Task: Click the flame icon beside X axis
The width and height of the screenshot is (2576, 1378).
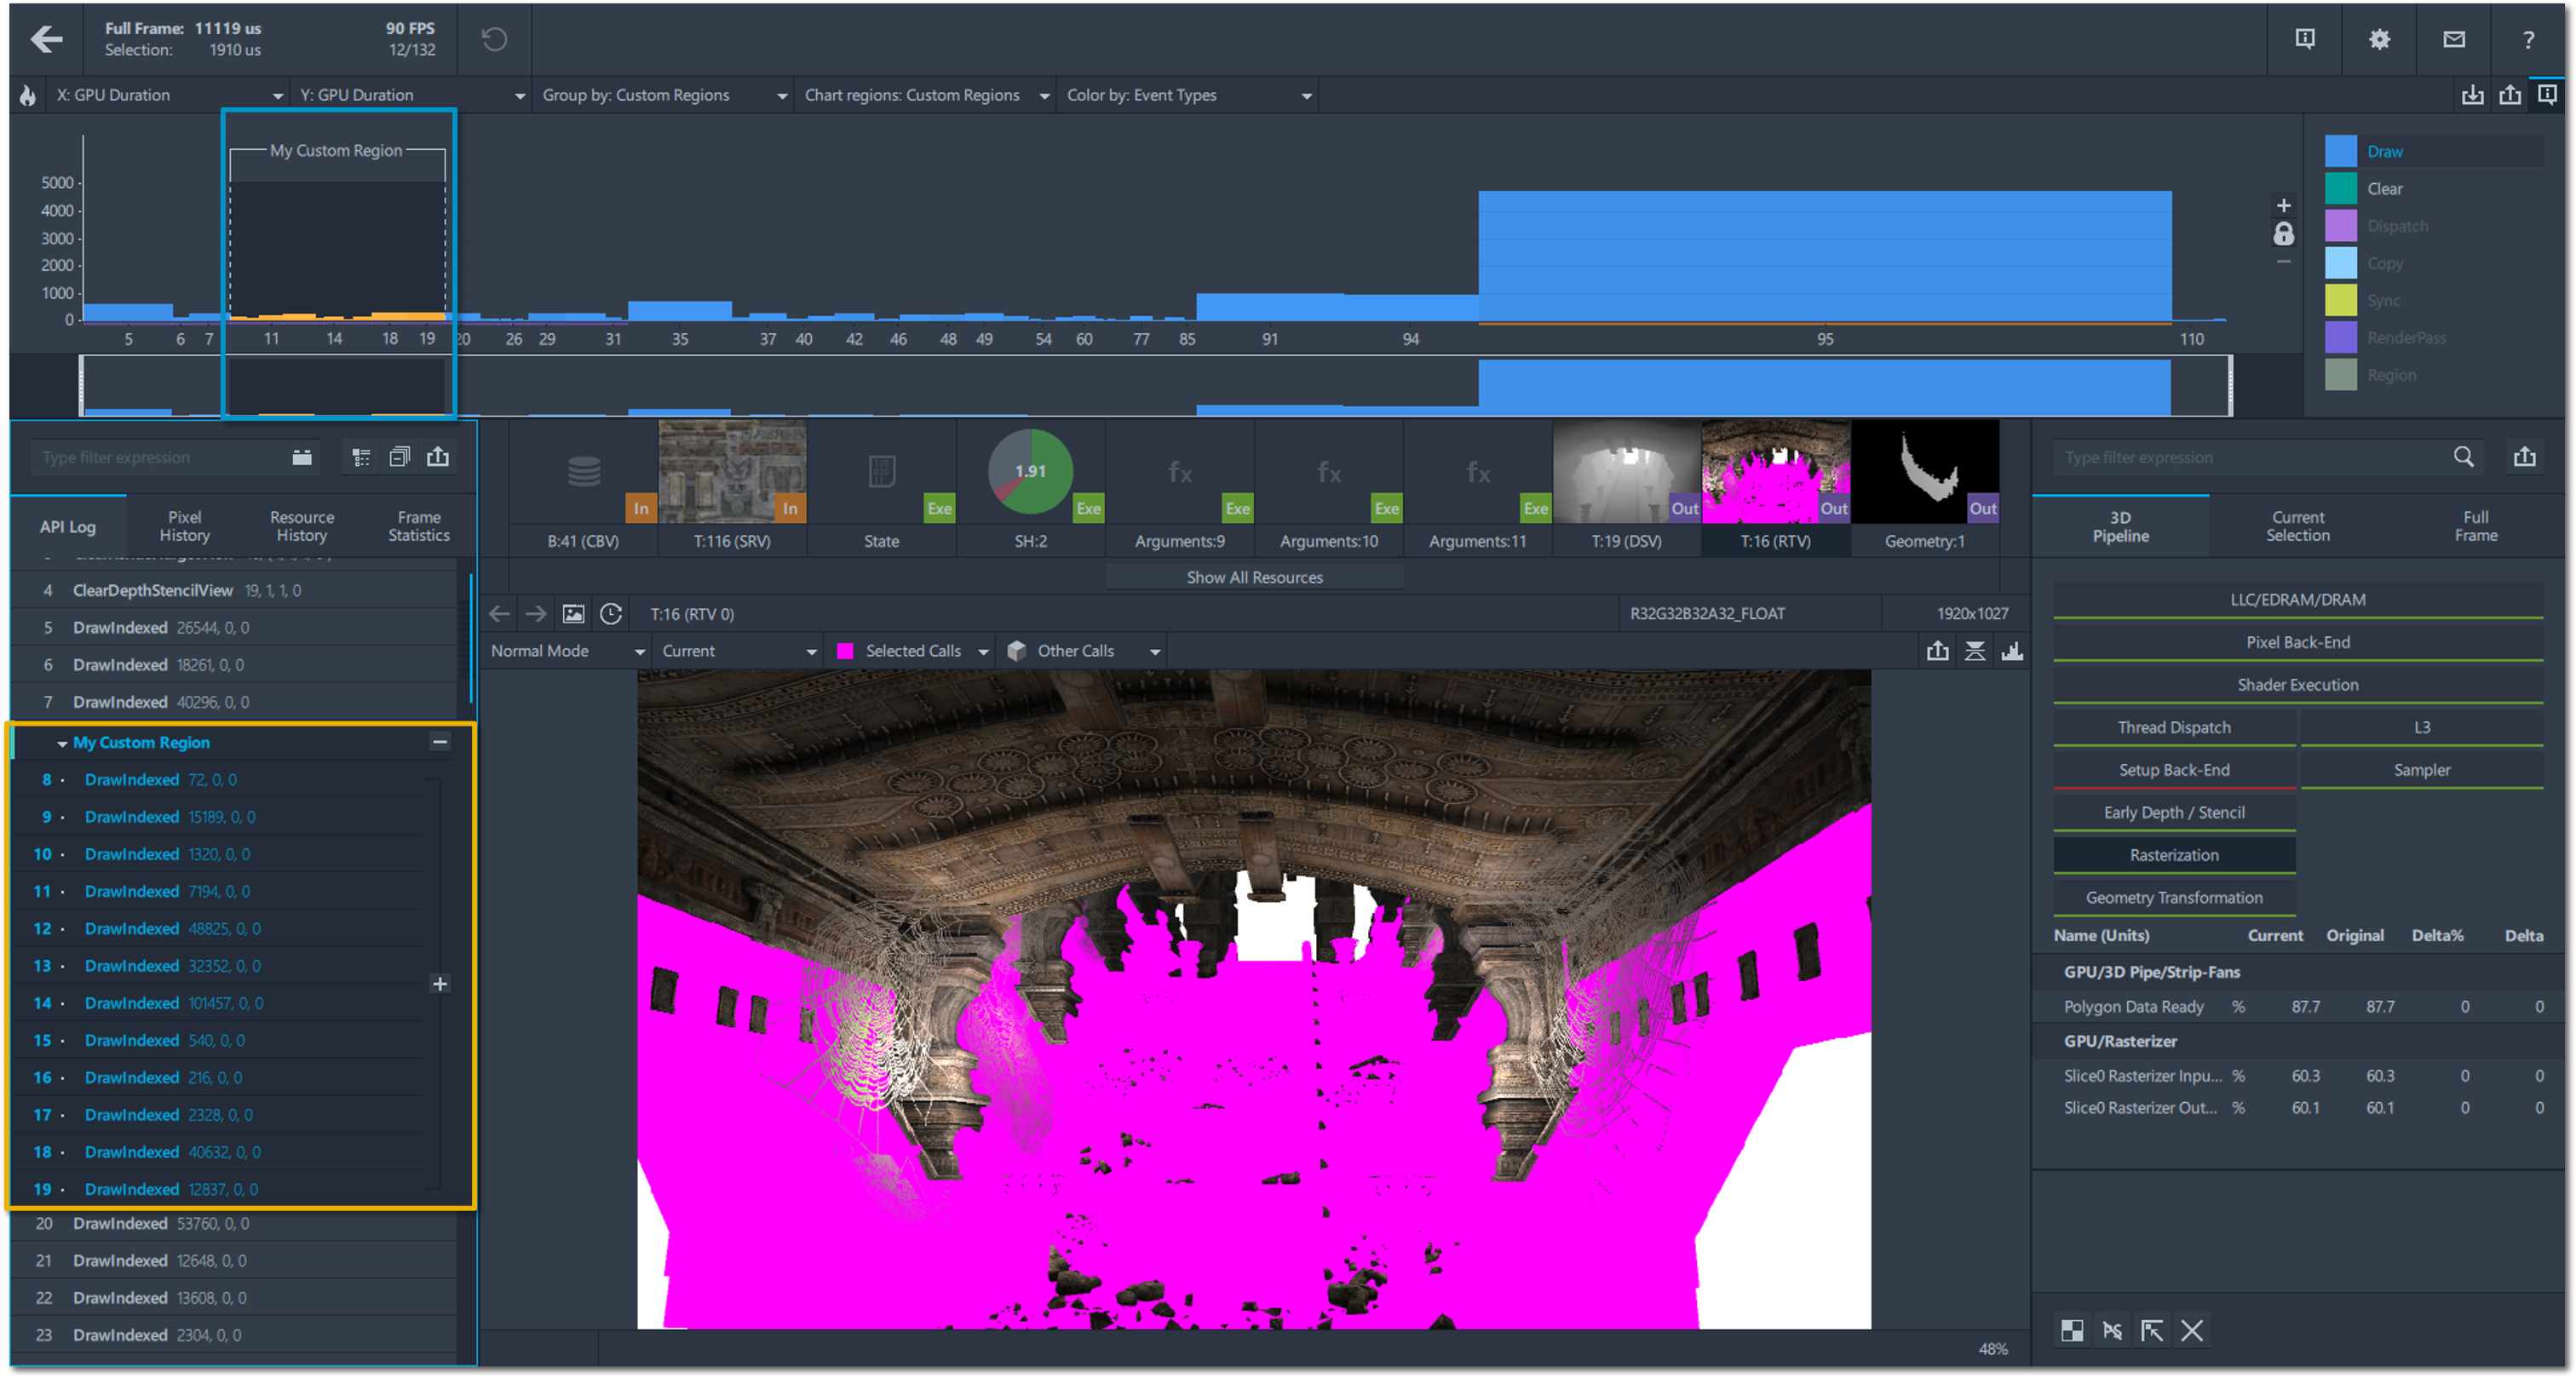Action: (x=28, y=95)
